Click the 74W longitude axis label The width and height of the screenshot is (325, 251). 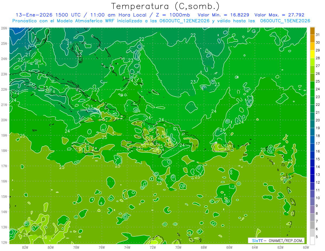[127, 247]
